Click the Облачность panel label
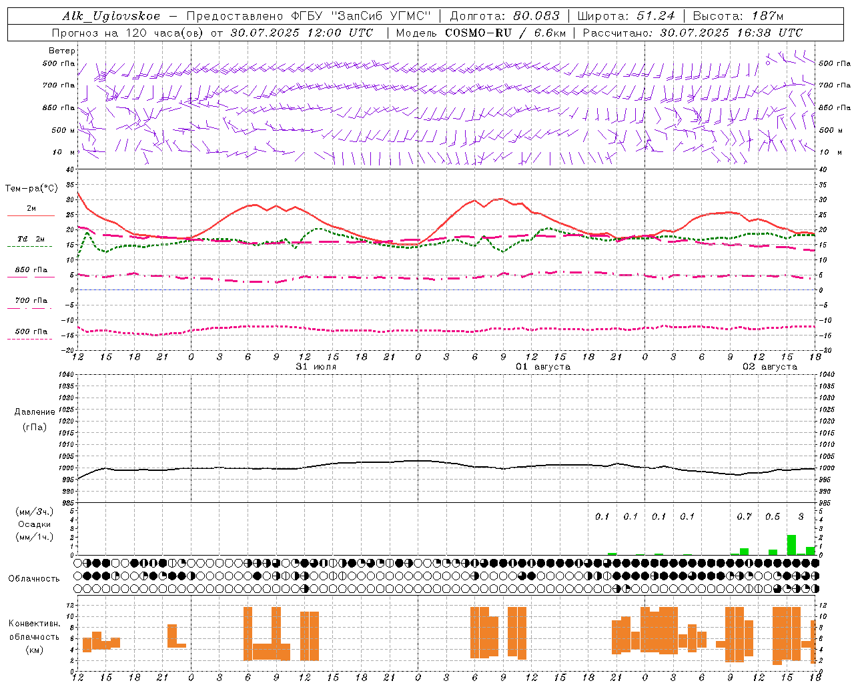The height and width of the screenshot is (683, 854). (34, 578)
